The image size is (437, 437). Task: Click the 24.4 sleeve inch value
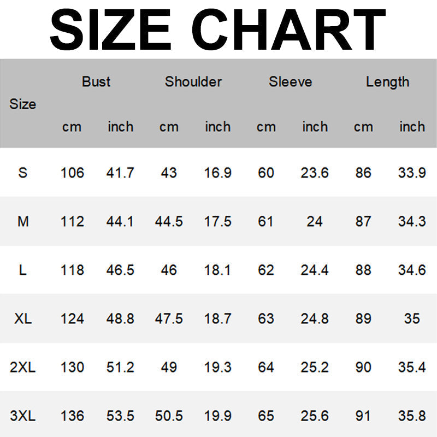pos(315,270)
